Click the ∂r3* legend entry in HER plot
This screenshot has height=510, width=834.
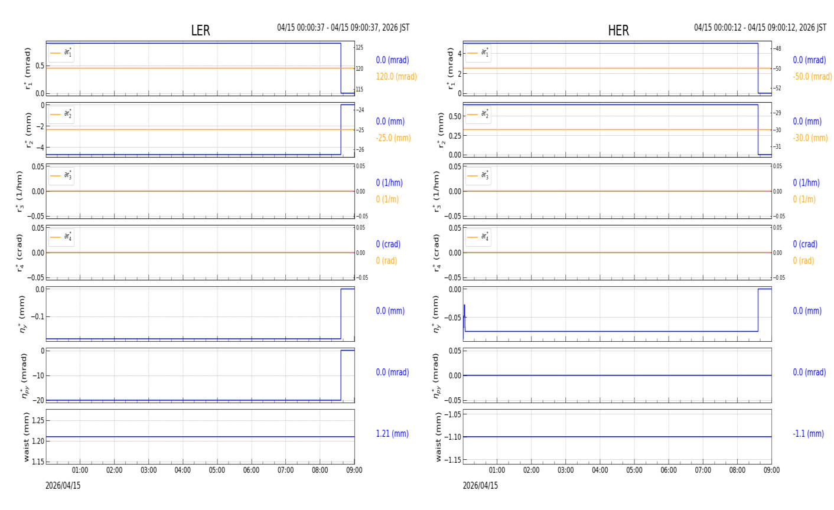click(x=478, y=176)
